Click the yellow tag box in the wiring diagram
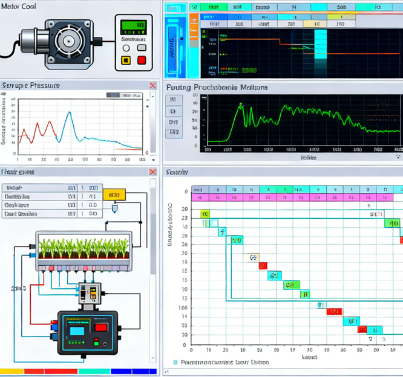 click(x=113, y=195)
